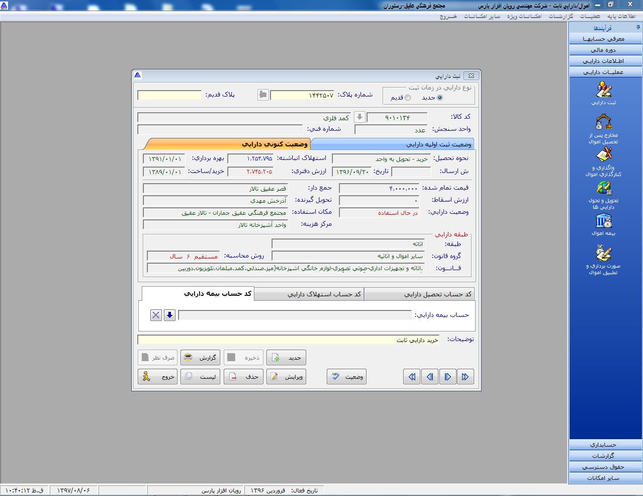Open تحویل و تحول دارایی ها icon

(x=603, y=195)
